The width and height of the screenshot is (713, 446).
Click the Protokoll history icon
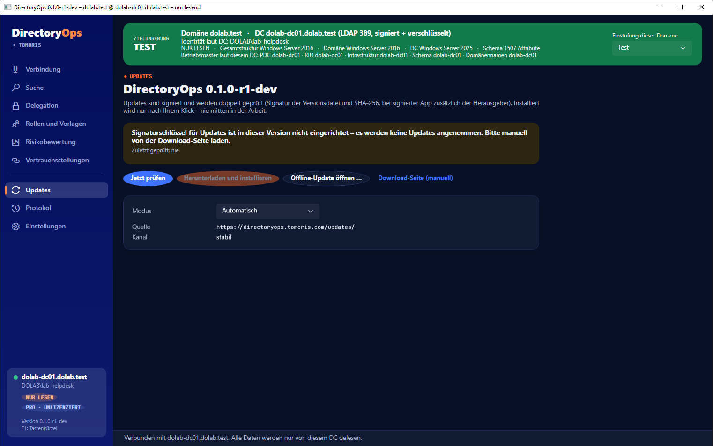pos(15,208)
